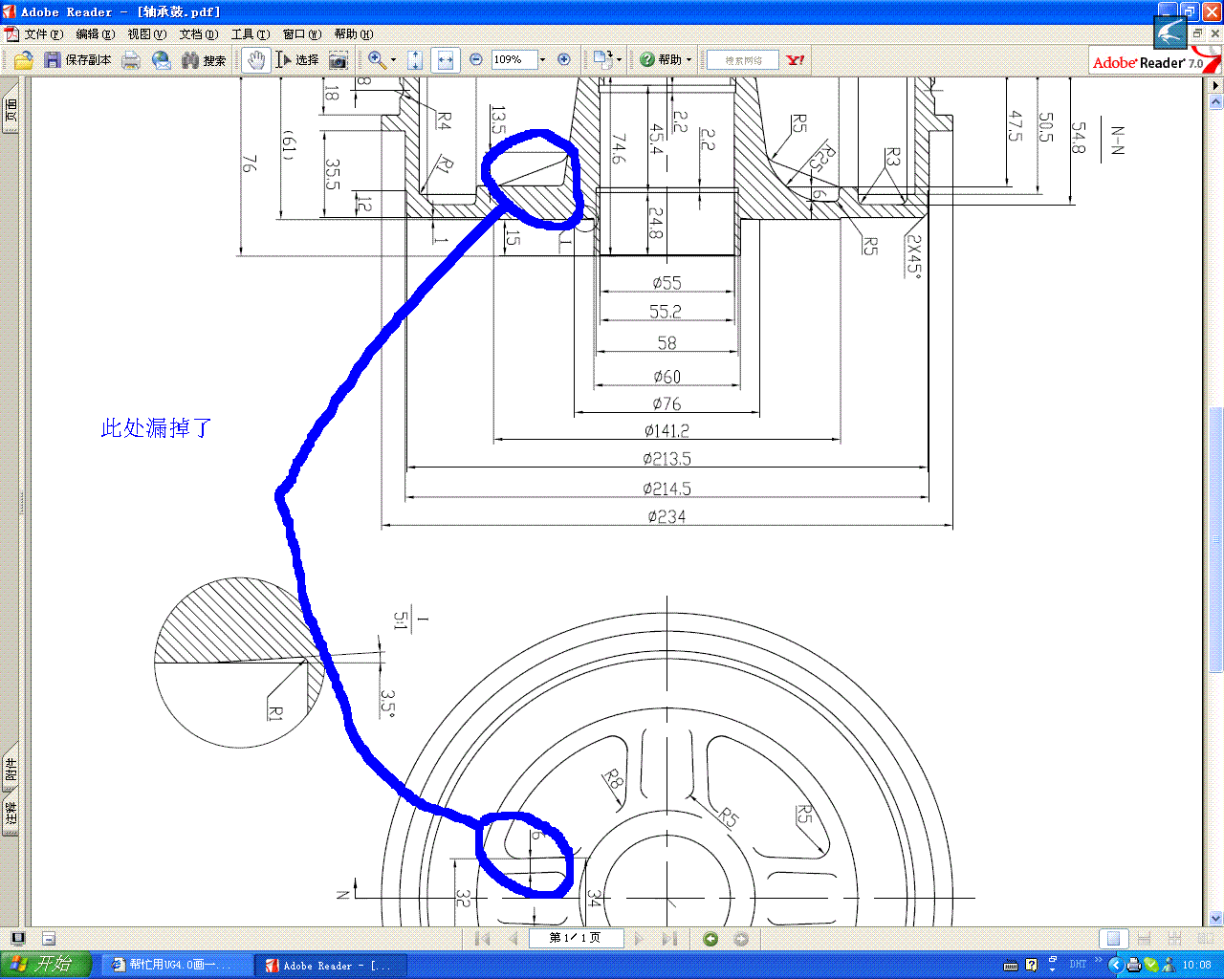Select Single Page layout in status bar
The image size is (1224, 979).
1113,939
